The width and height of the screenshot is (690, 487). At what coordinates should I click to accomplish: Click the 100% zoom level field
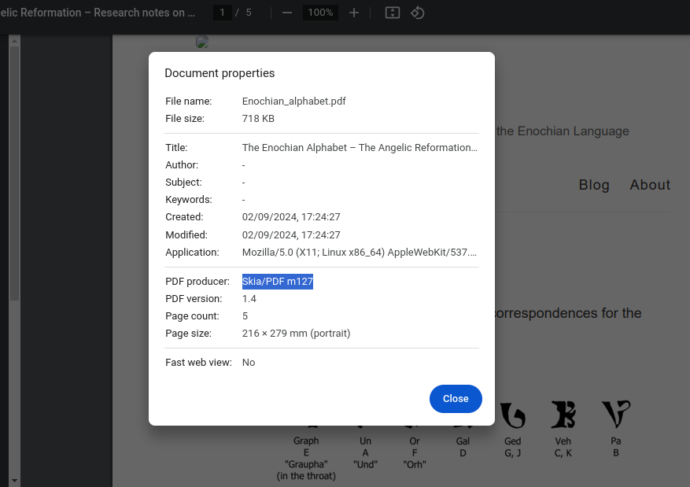click(320, 13)
